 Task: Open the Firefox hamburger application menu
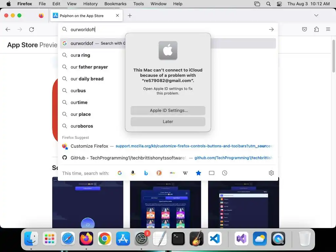click(x=328, y=29)
